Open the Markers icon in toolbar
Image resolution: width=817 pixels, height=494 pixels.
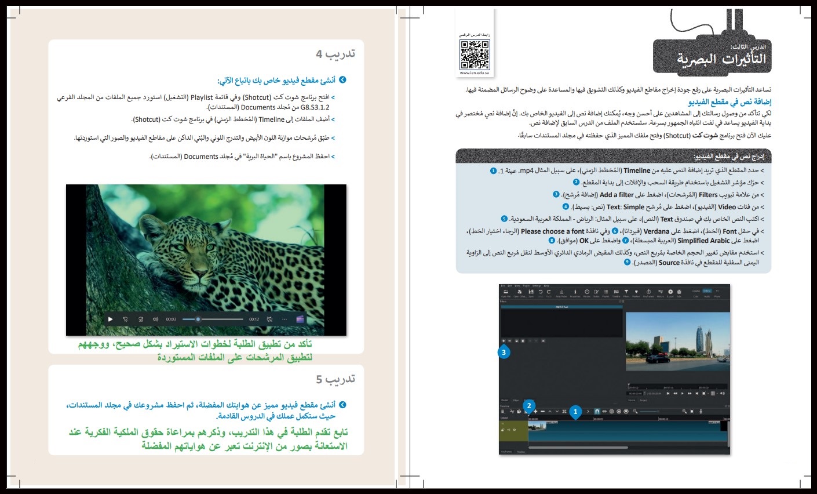tap(636, 292)
